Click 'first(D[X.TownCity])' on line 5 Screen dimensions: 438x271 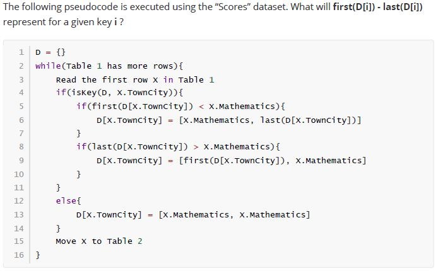(142, 107)
